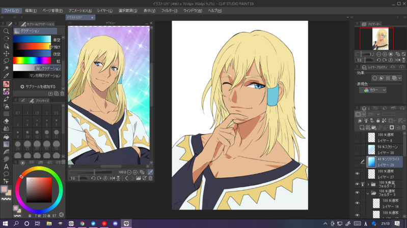The height and width of the screenshot is (228, 407).
Task: Show the hidden レイヤー 30
Action: click(x=357, y=150)
